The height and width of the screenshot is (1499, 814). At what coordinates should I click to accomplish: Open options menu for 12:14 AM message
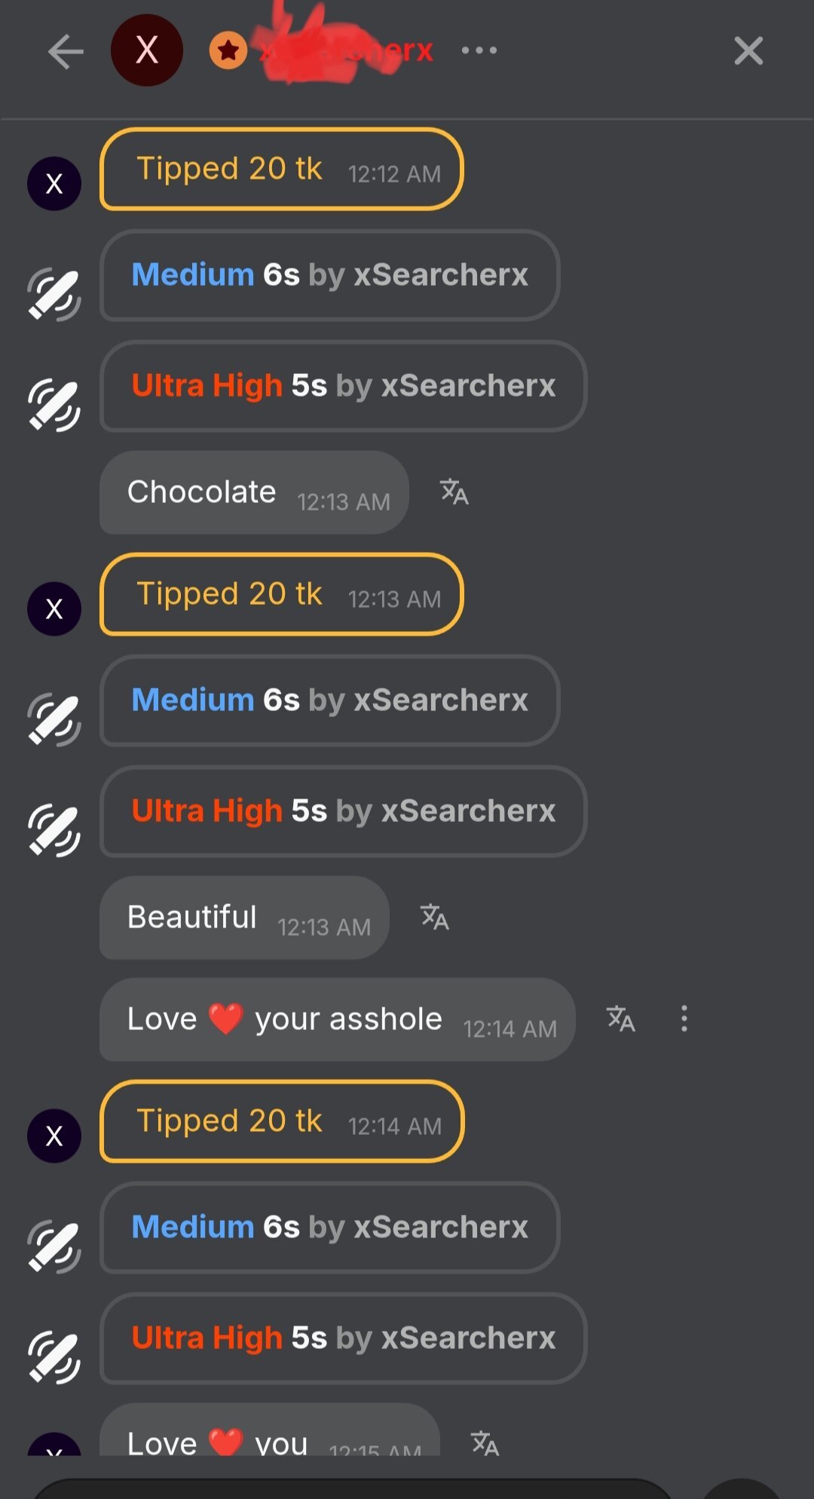pyautogui.click(x=684, y=1019)
